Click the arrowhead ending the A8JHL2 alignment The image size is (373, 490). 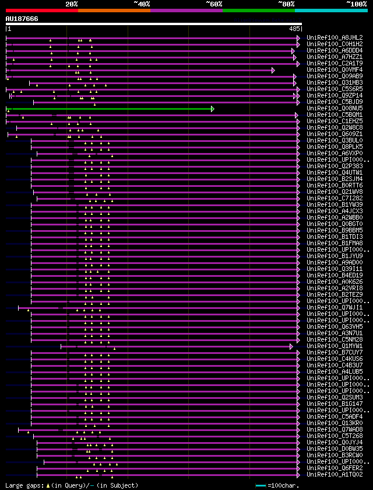(298, 38)
